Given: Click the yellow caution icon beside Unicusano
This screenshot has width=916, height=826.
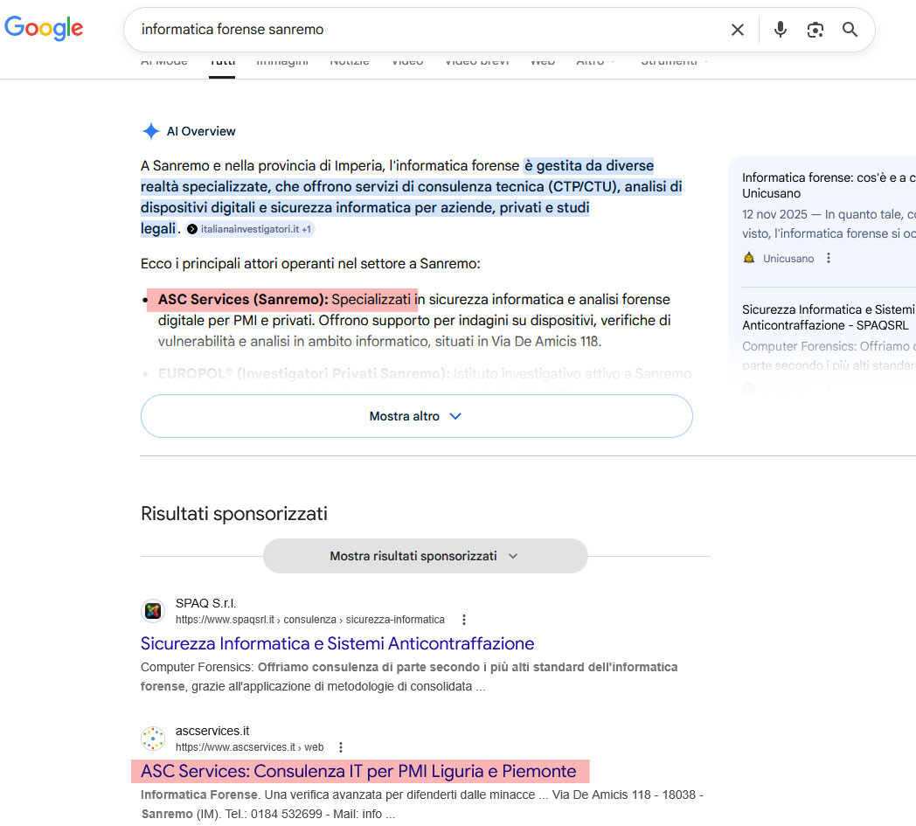Looking at the screenshot, I should point(748,258).
